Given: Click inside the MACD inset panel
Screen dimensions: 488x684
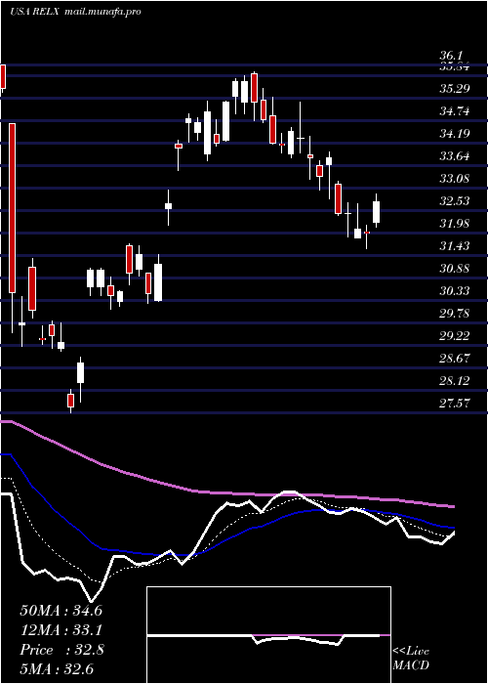Looking at the screenshot, I should click(268, 635).
